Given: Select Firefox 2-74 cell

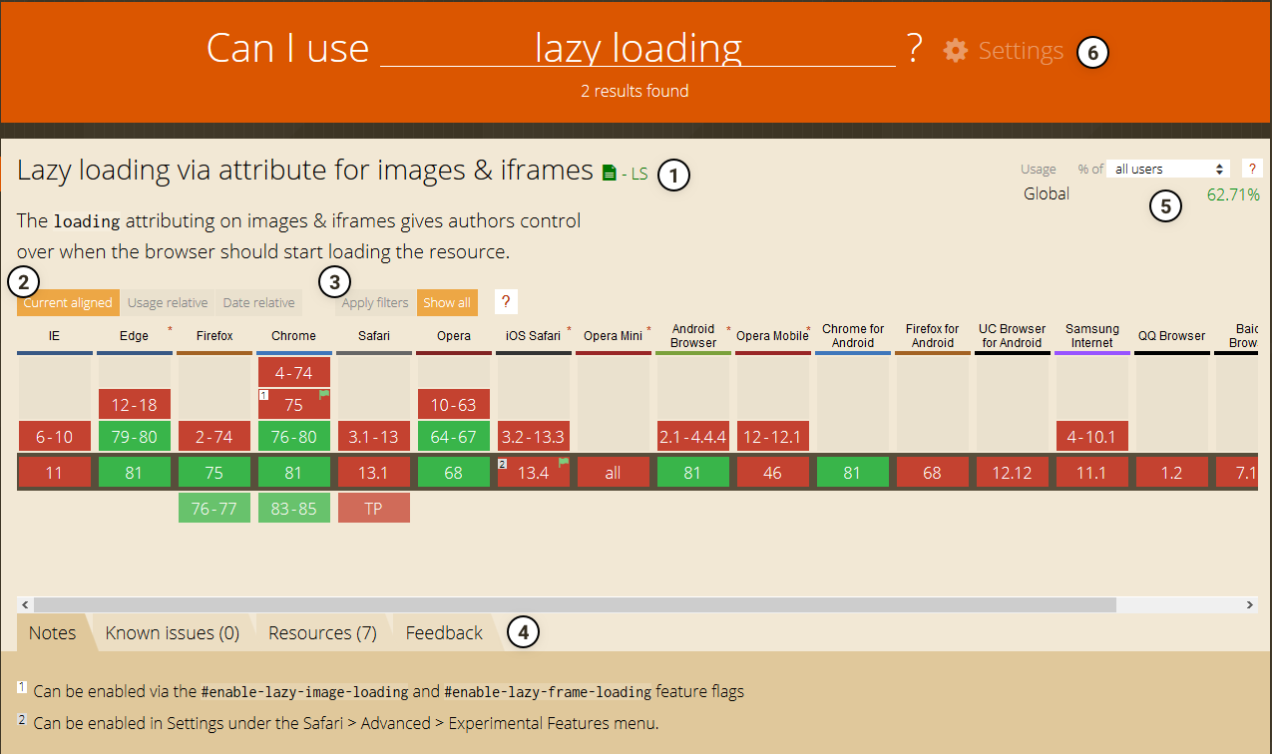Looking at the screenshot, I should pos(214,436).
